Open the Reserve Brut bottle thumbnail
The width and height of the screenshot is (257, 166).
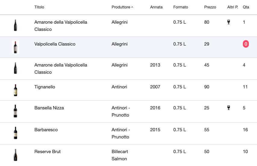[x=15, y=155]
